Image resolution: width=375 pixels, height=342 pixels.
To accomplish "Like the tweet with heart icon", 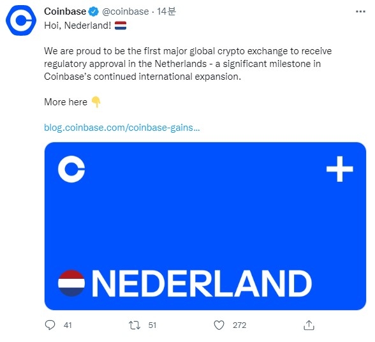I will 219,325.
